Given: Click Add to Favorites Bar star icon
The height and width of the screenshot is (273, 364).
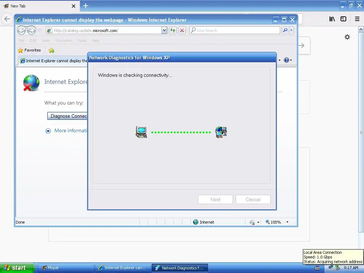Looking at the screenshot, I should click(x=52, y=50).
